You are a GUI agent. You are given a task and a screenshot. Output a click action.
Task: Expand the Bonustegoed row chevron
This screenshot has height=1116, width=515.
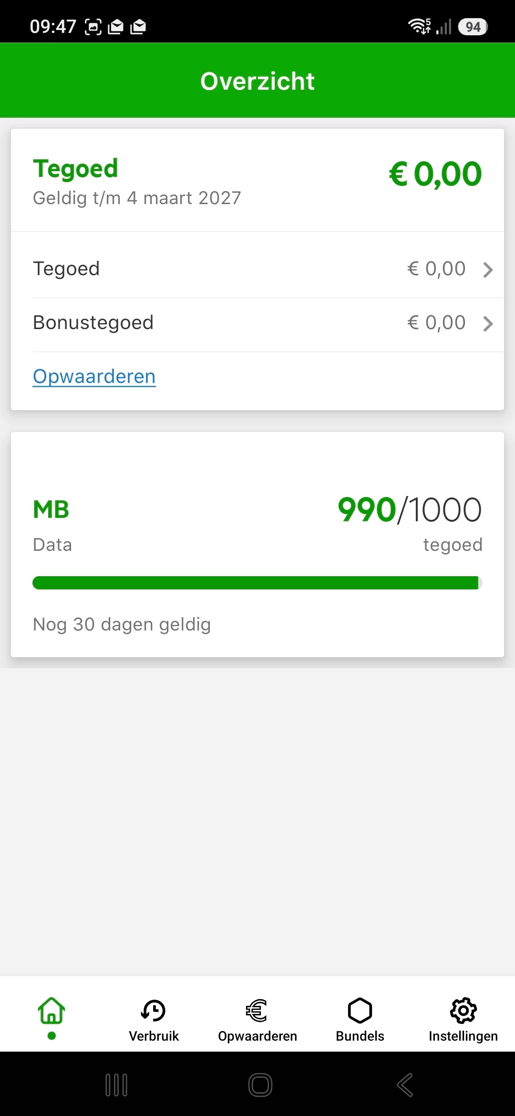point(488,323)
